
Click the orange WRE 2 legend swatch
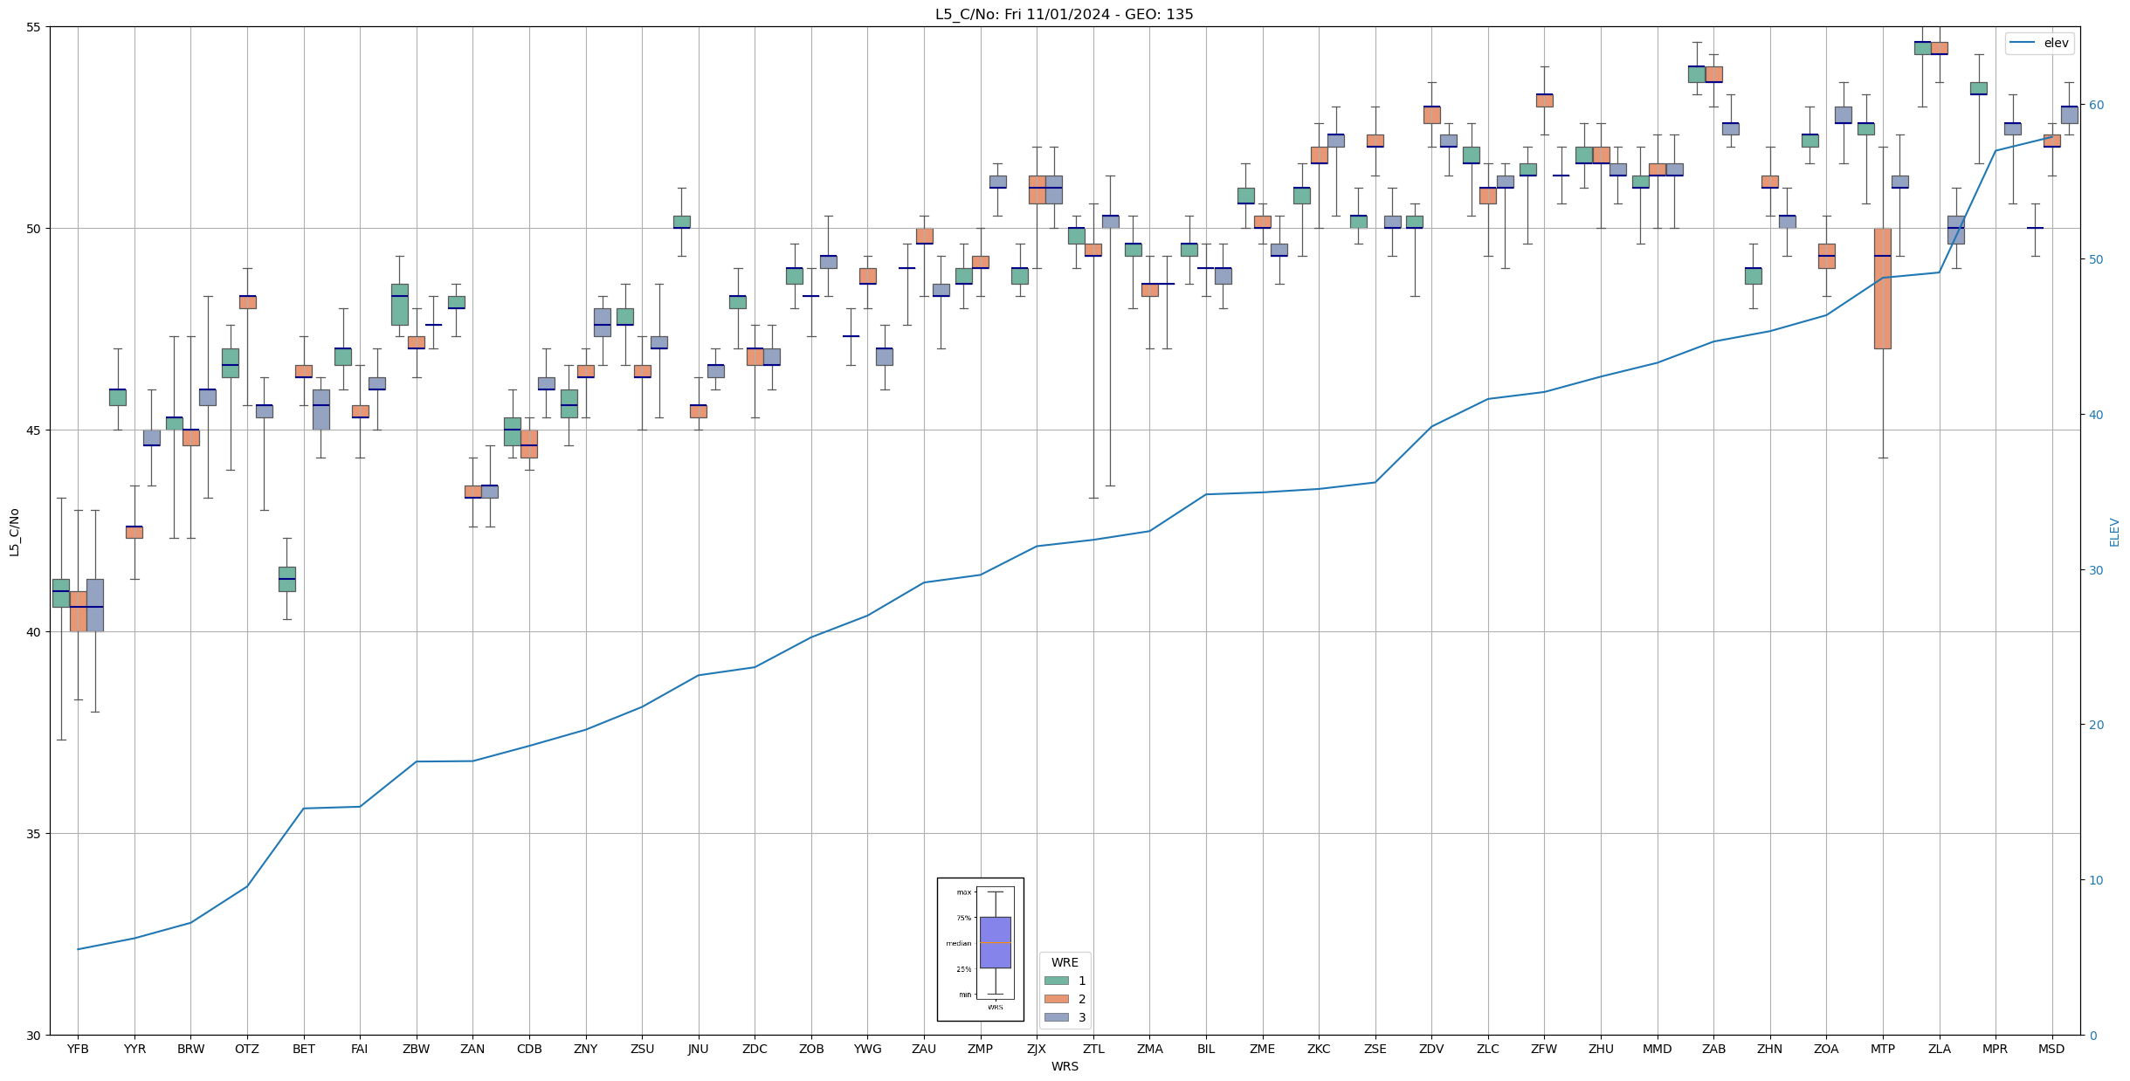[1056, 999]
